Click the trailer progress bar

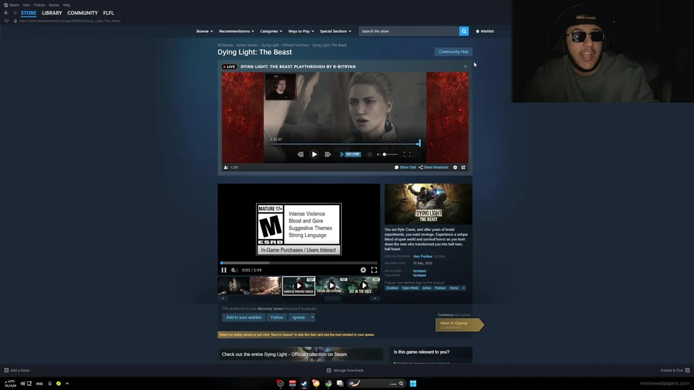[x=299, y=263]
